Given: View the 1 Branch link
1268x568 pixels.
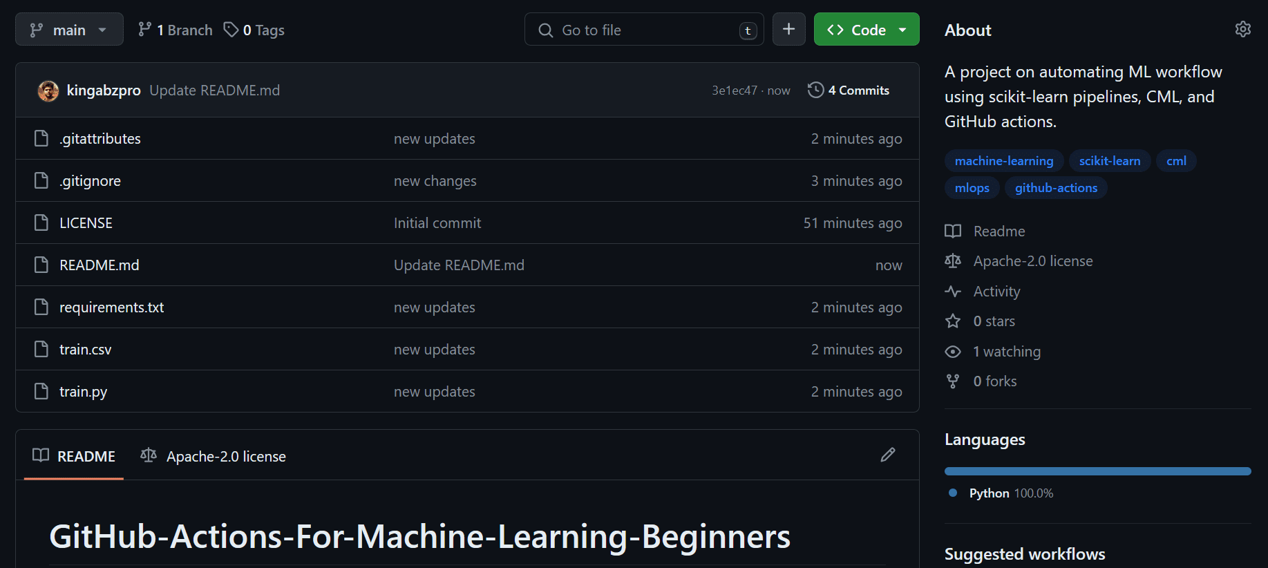Looking at the screenshot, I should coord(176,30).
